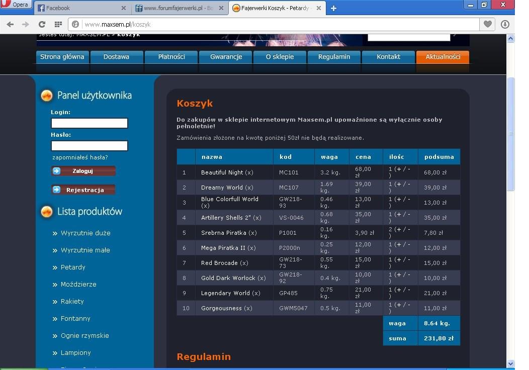Click Dreamy World product name
The height and width of the screenshot is (370, 529).
[x=222, y=188]
